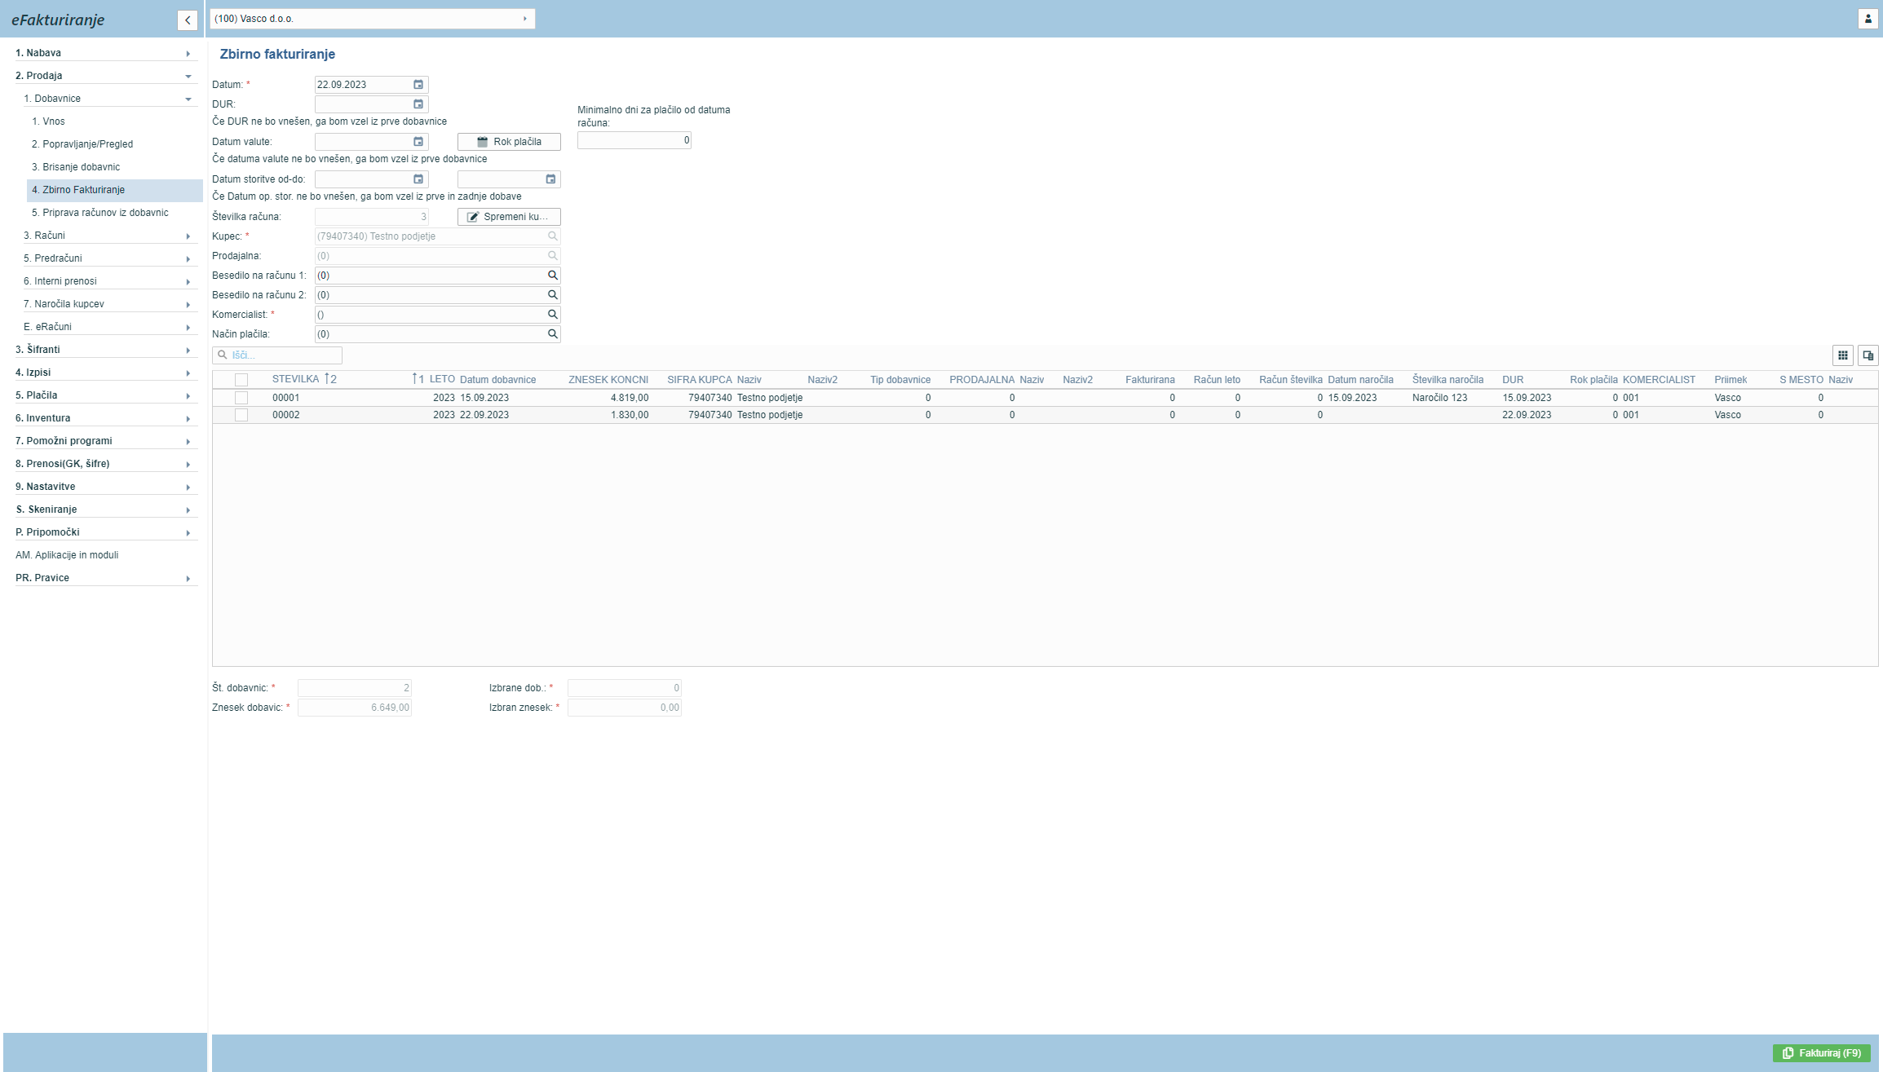Open 5. Priprava računov iz dobavnic
1883x1072 pixels.
(114, 213)
